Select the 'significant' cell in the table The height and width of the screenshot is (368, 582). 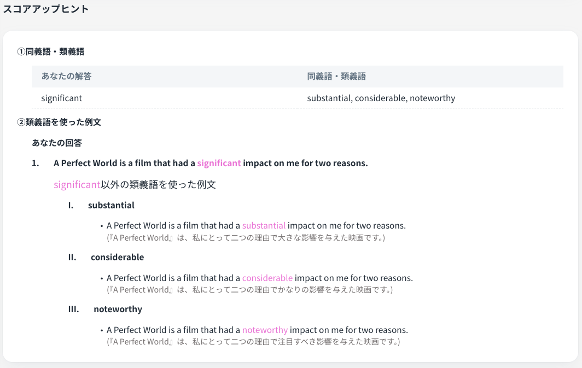[x=61, y=98]
